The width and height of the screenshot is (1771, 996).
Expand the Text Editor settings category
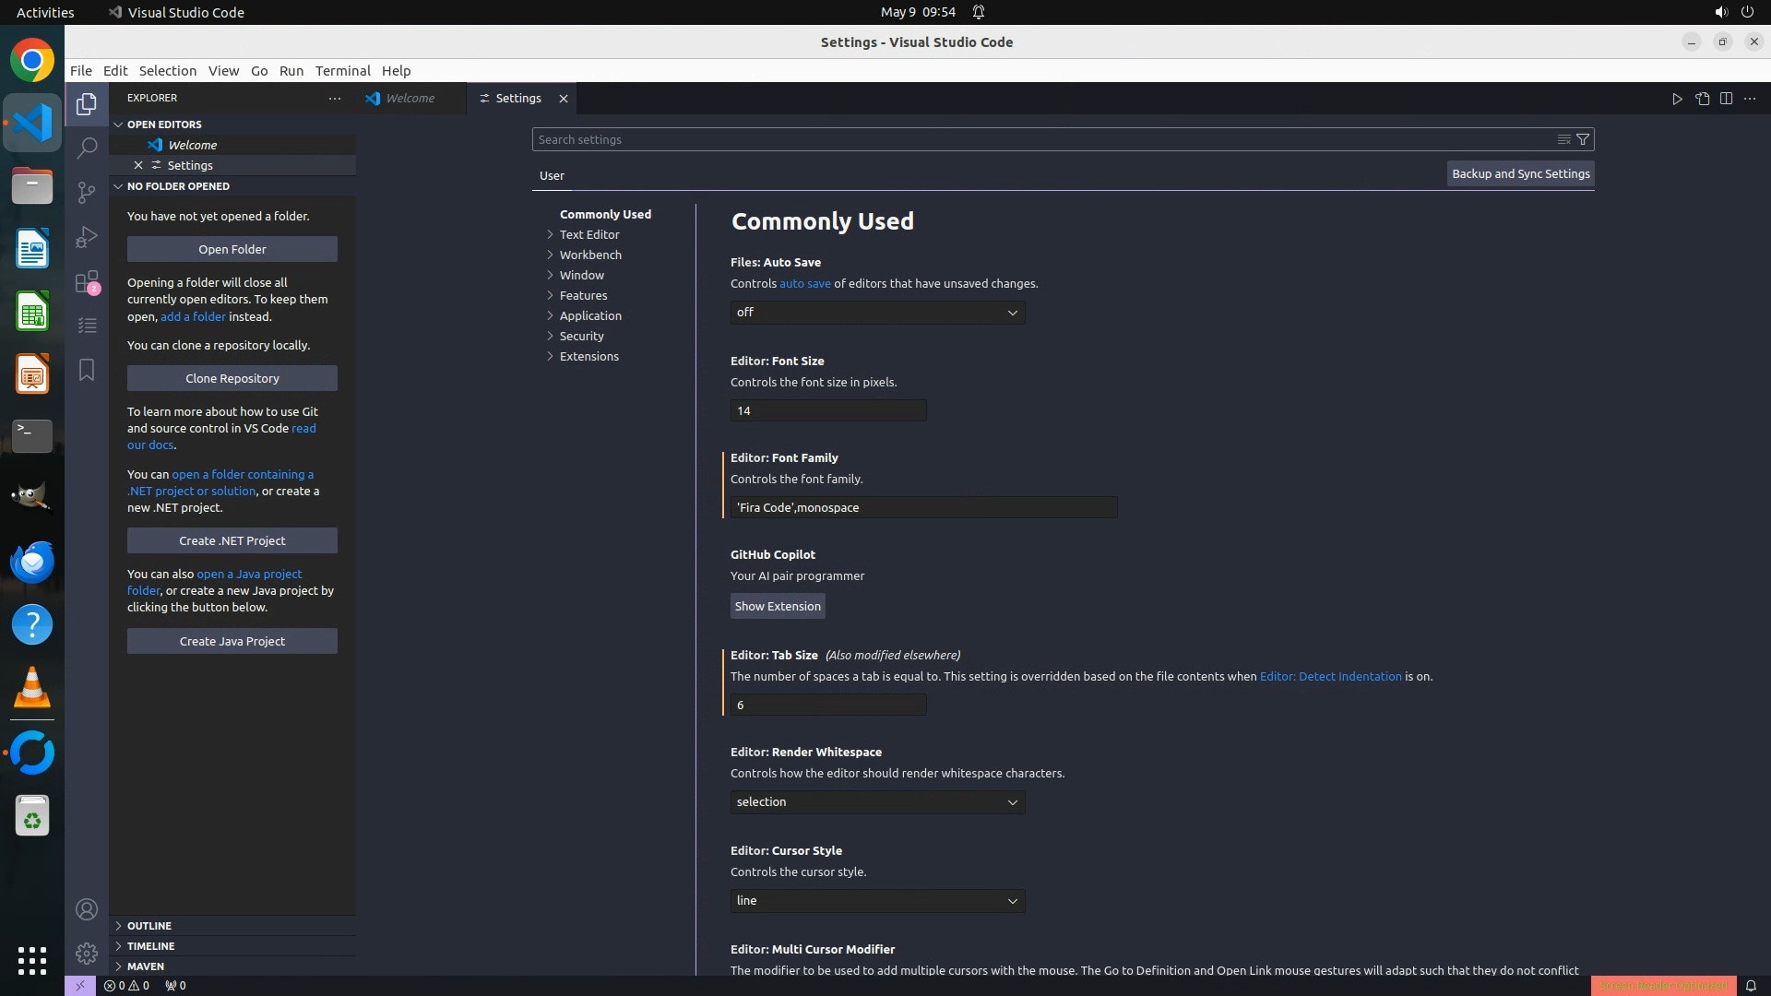[588, 234]
